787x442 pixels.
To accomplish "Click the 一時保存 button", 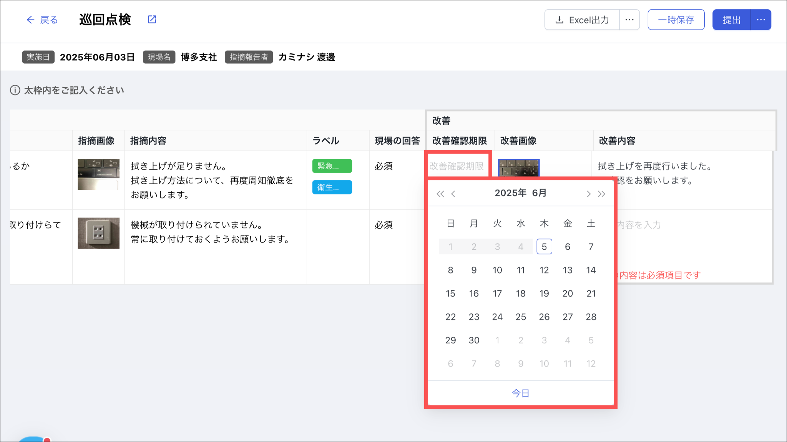I will [676, 20].
